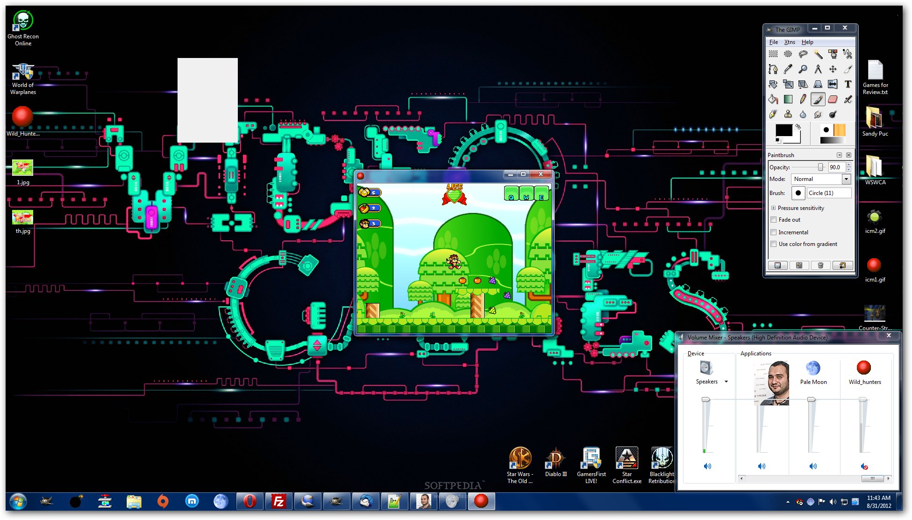Screen dimensions: 912x520
Task: Open FileZilla from the taskbar
Action: click(278, 501)
